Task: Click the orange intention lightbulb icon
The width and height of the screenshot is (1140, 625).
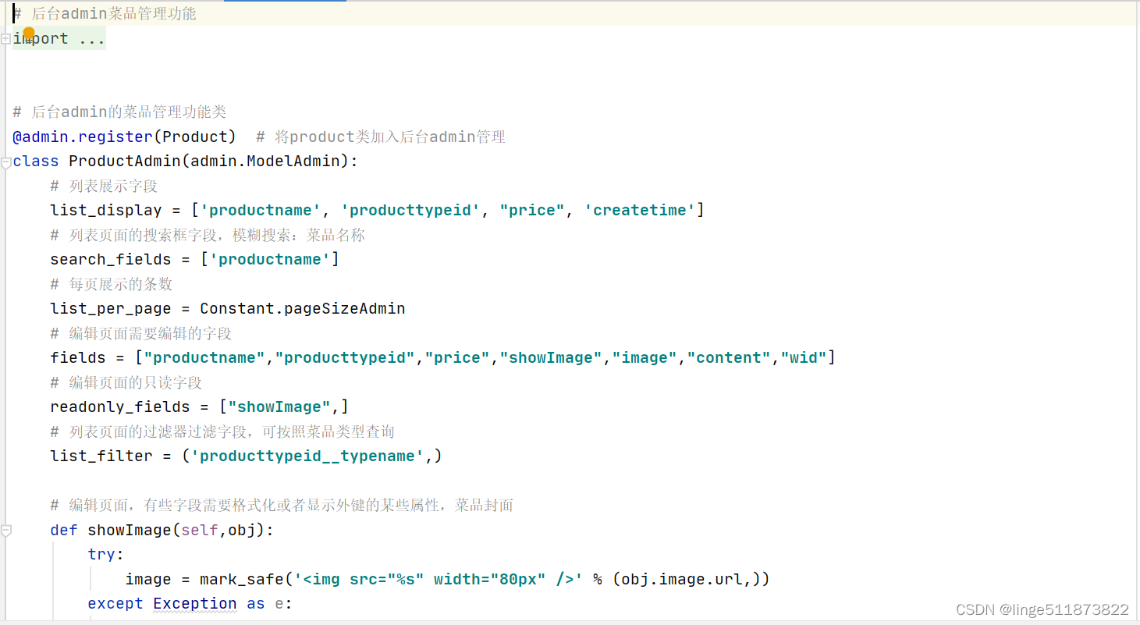Action: click(x=29, y=34)
